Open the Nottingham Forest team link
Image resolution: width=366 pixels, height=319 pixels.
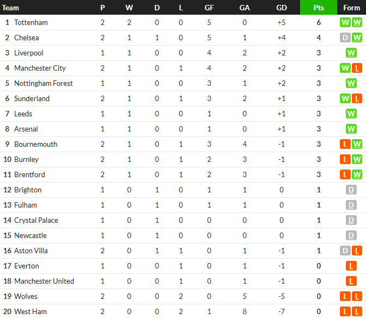pos(43,83)
